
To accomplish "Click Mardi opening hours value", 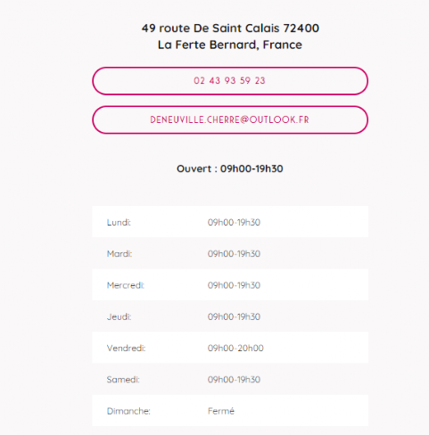I will (234, 254).
